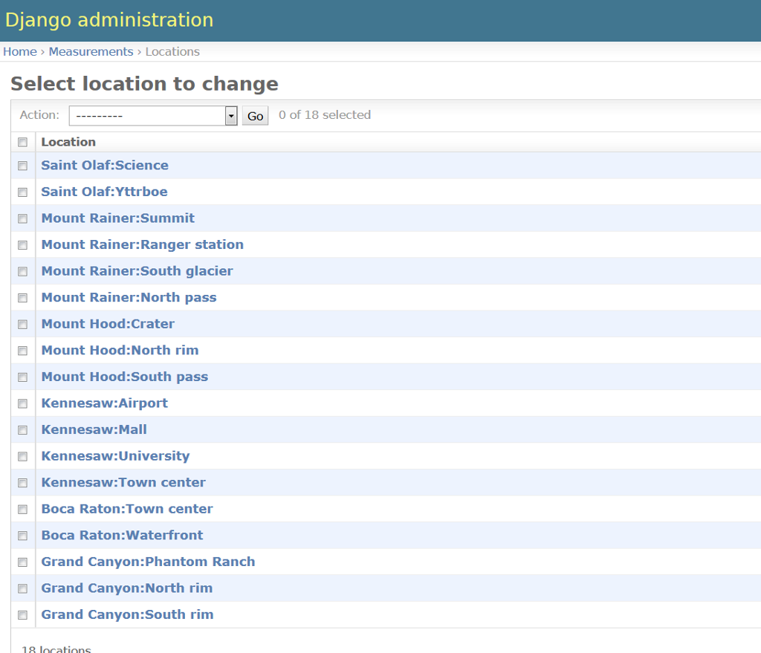Open the Kennesaw:Town center location
Image resolution: width=761 pixels, height=653 pixels.
pos(123,483)
